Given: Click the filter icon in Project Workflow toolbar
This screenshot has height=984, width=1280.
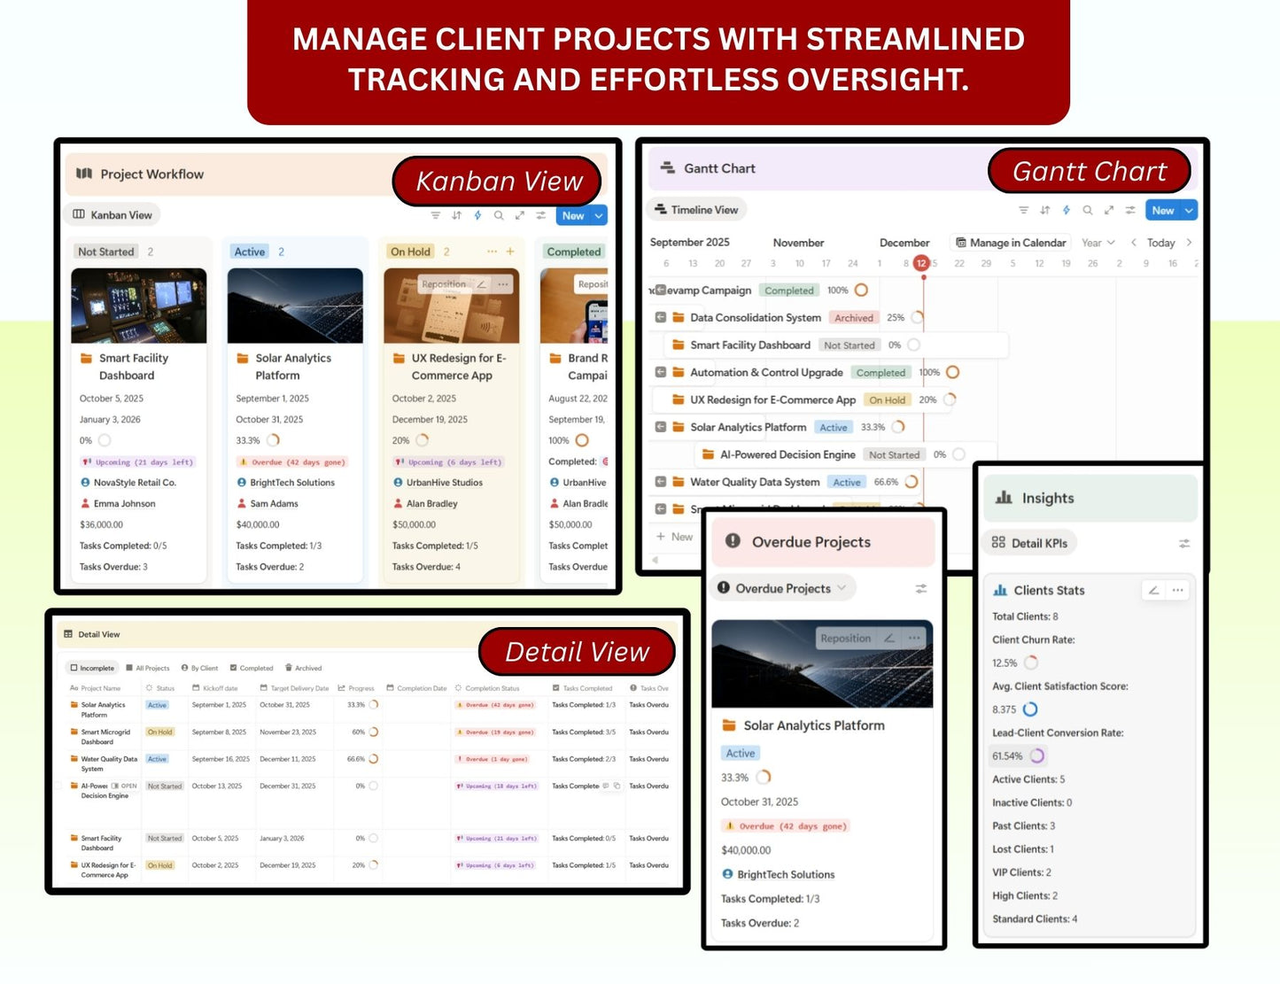Looking at the screenshot, I should [x=436, y=215].
